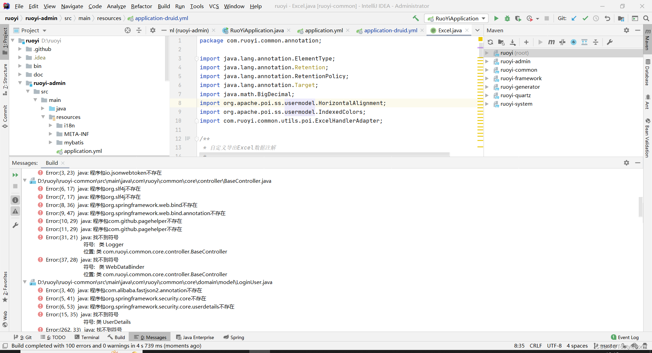Toggle tool window bars icon in status bar
The width and height of the screenshot is (652, 353).
(x=5, y=346)
